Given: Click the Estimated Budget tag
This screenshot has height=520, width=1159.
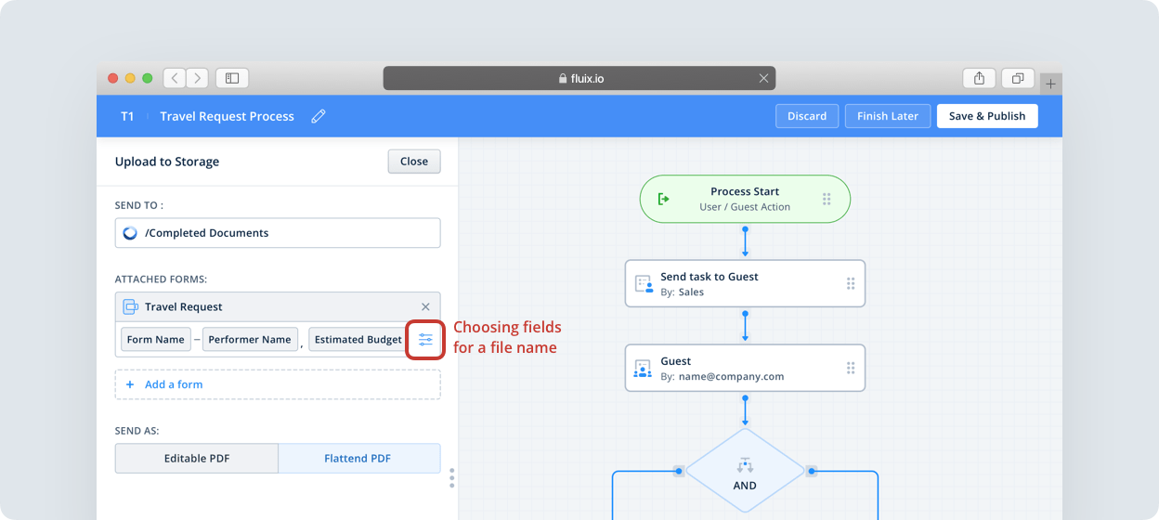Looking at the screenshot, I should 358,340.
